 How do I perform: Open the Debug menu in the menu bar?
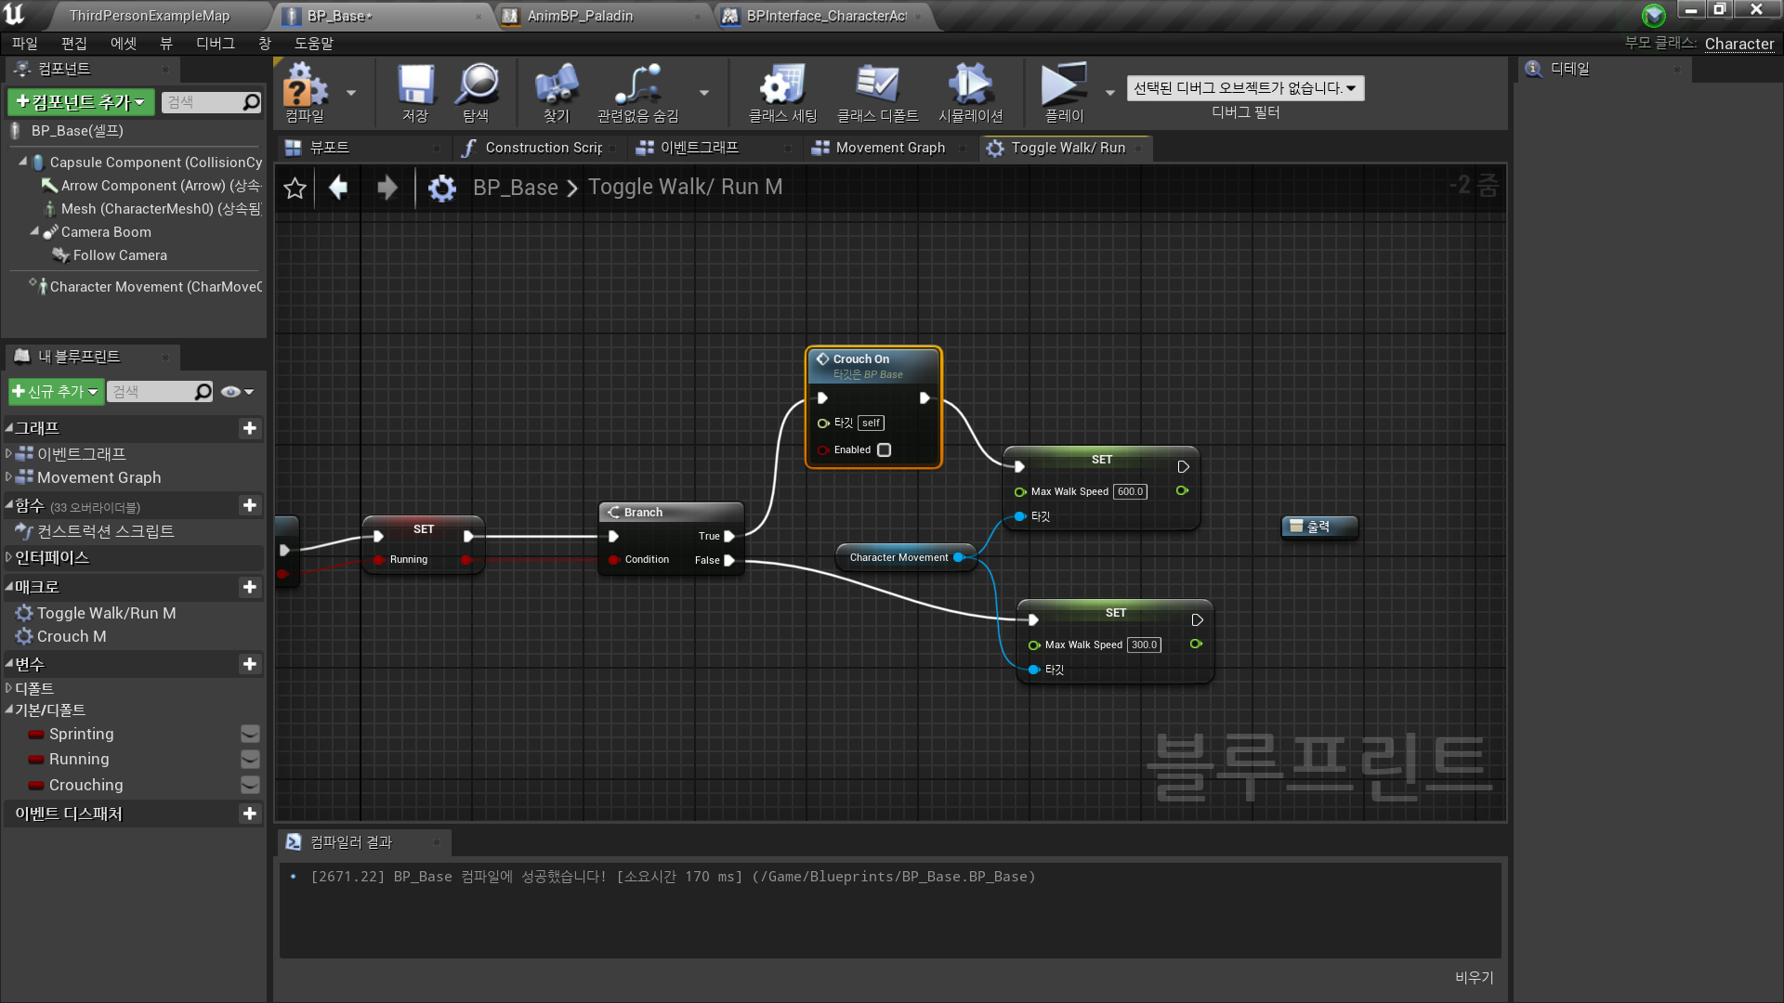click(x=215, y=44)
